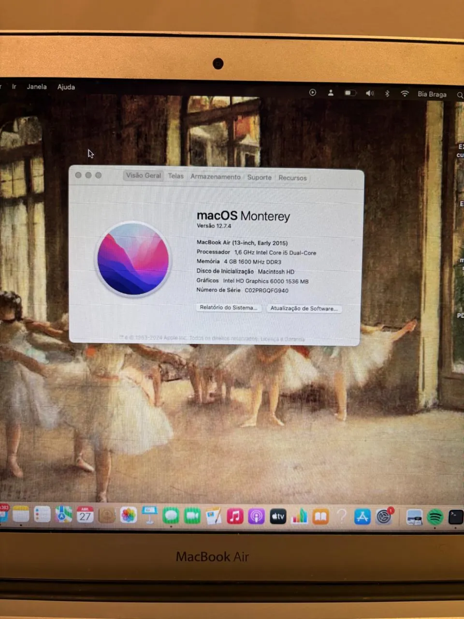The width and height of the screenshot is (464, 619).
Task: Open Reminders from the dock
Action: click(42, 515)
